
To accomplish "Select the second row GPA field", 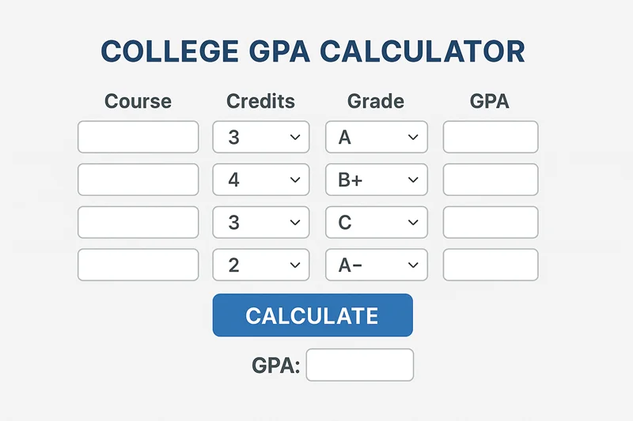I will coord(491,180).
